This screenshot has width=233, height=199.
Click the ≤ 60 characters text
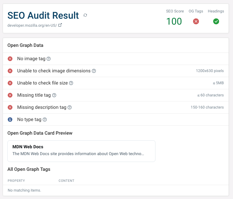210,95
